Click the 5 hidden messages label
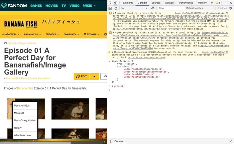This screenshot has width=234, height=144. pyautogui.click(x=222, y=8)
